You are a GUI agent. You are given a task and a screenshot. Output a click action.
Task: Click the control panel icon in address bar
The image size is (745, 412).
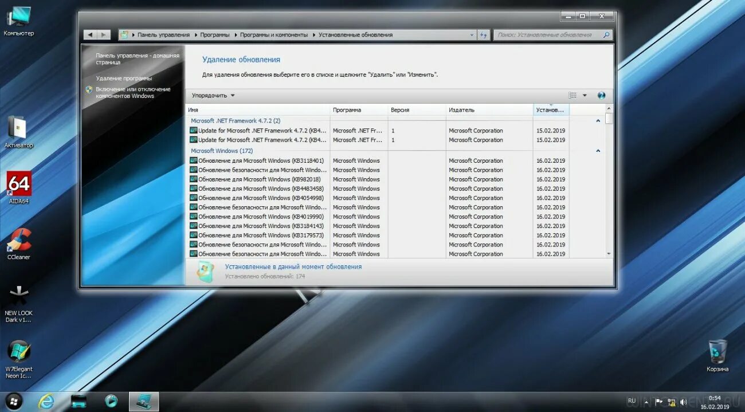click(x=124, y=35)
